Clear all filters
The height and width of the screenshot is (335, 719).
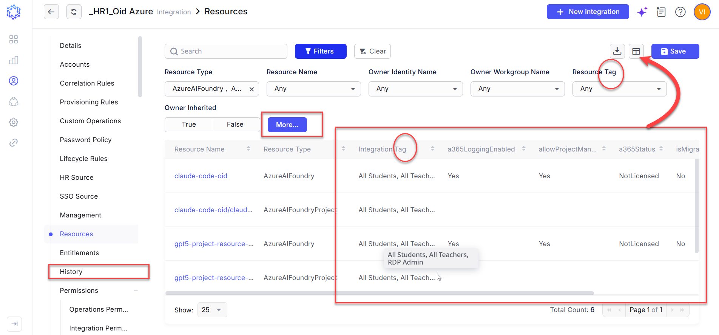[x=372, y=51]
